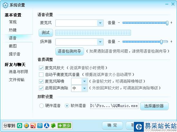Share via green clover icon
The width and height of the screenshot is (177, 132).
coord(53,126)
